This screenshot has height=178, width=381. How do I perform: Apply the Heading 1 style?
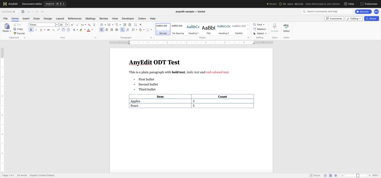point(193,29)
